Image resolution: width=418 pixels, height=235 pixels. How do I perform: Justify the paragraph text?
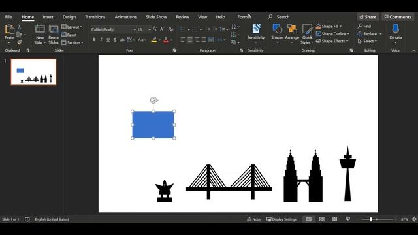[x=204, y=40]
